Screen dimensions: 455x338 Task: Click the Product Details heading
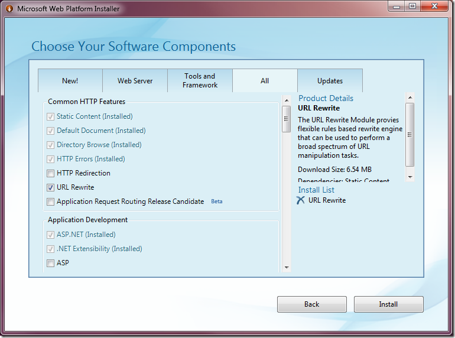point(326,98)
